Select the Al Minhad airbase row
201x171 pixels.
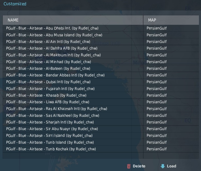coord(48,62)
